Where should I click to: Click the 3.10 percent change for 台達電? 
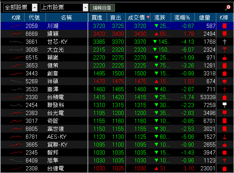coord(189,168)
